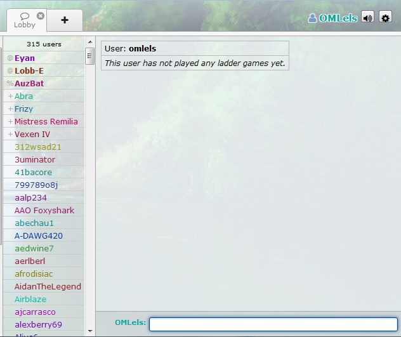Click the 315 users count header
Image resolution: width=401 pixels, height=337 pixels.
(44, 44)
